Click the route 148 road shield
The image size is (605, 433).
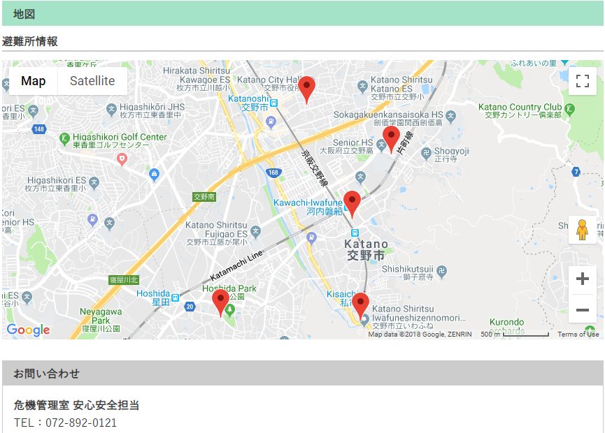(39, 129)
